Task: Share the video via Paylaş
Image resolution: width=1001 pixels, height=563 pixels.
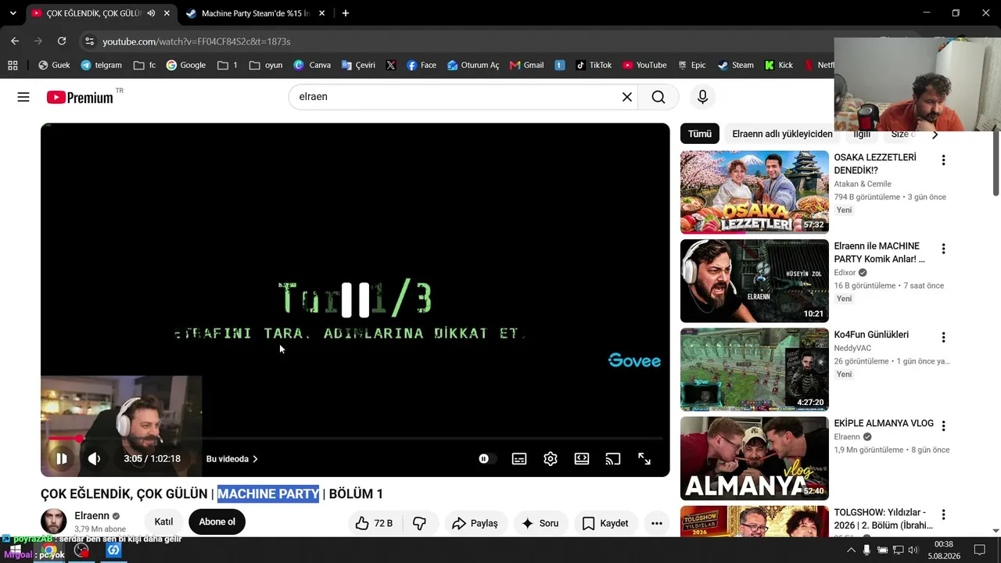Action: 475,523
